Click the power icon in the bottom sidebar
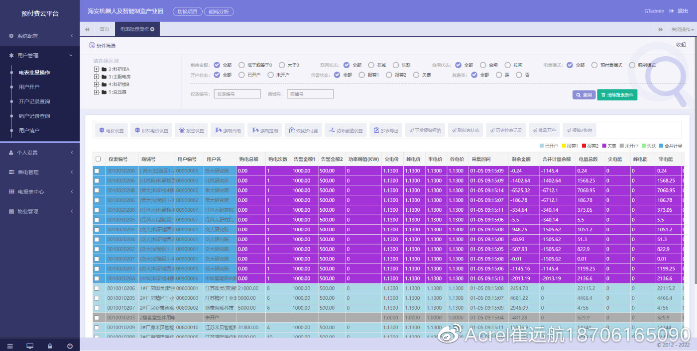Screen dimensions: 697x351 pos(70,346)
